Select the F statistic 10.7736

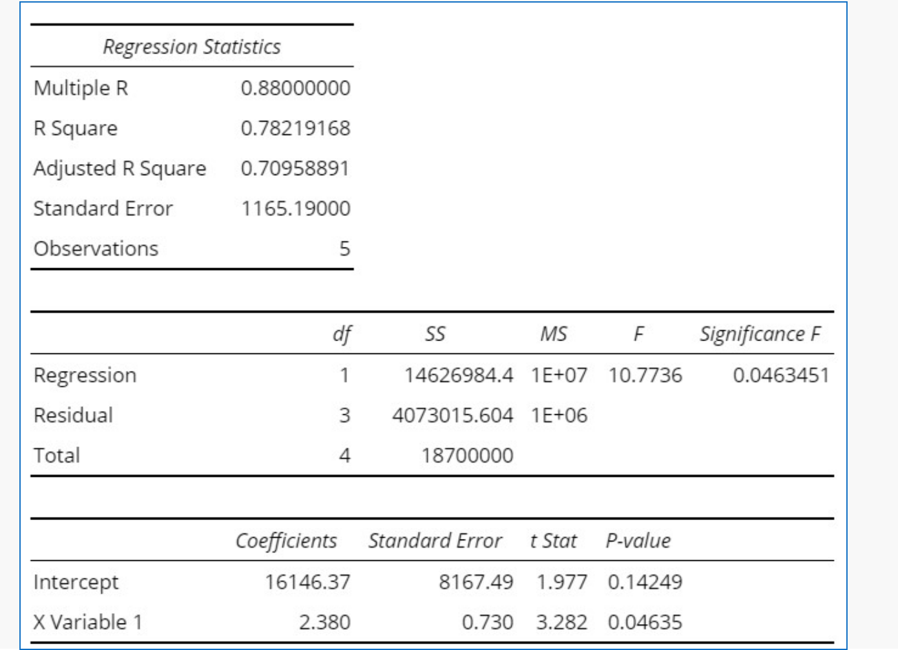click(x=645, y=375)
